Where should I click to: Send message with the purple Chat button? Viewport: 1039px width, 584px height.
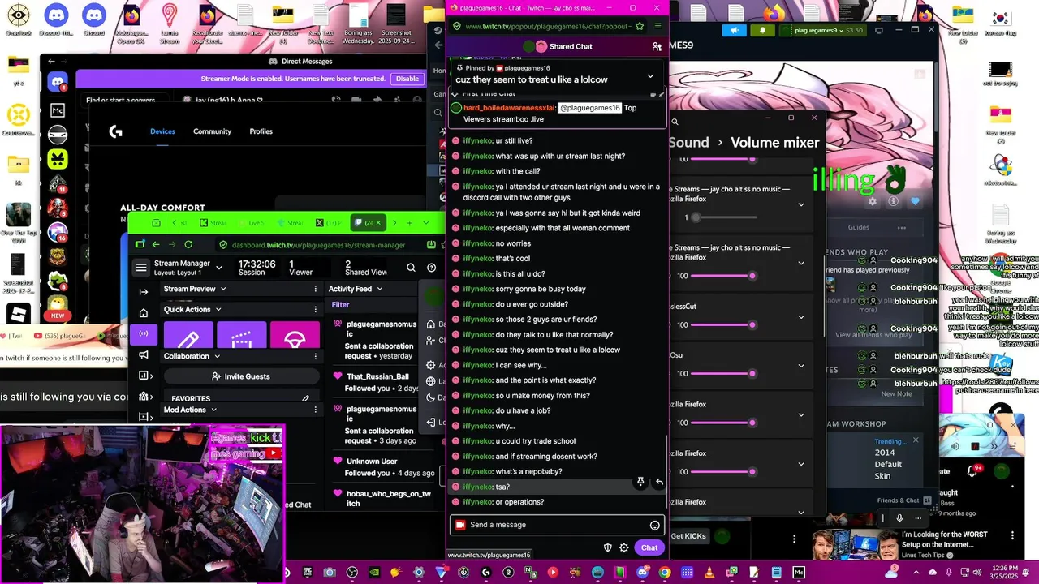coord(649,547)
